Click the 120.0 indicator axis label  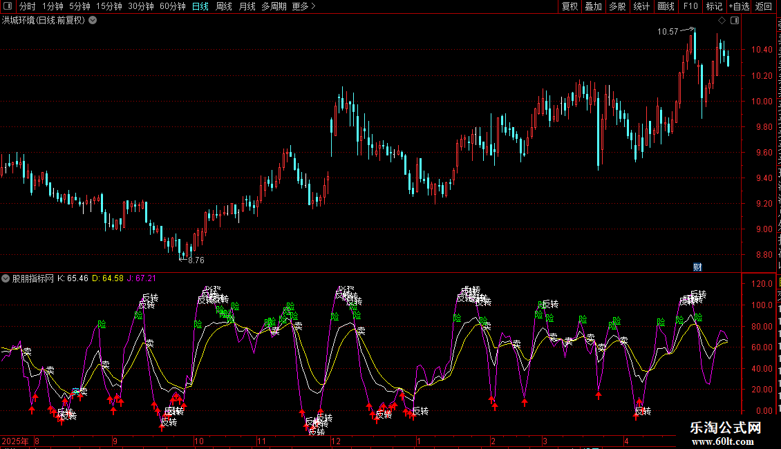tap(762, 283)
